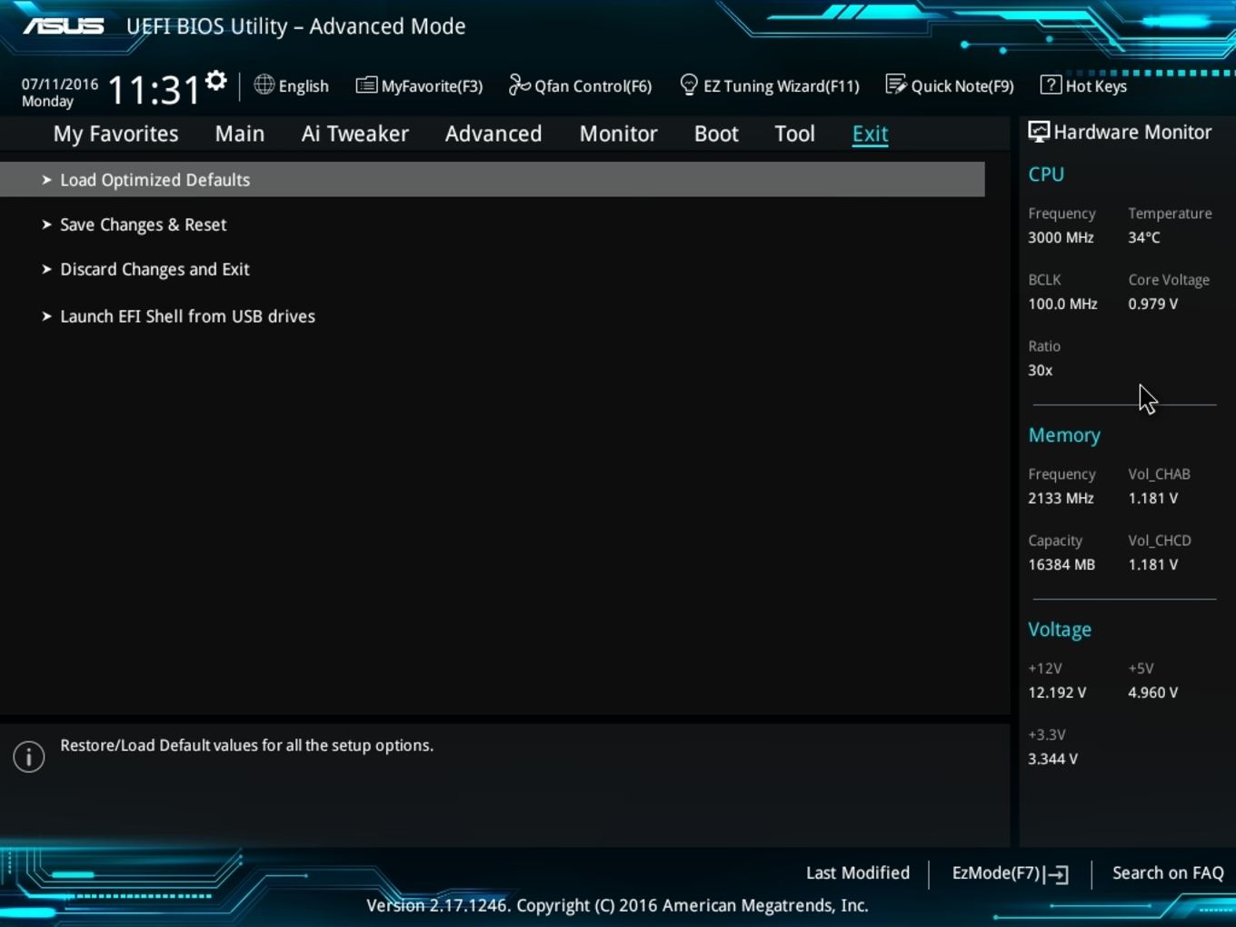Click the MyFavorite list icon

tap(366, 85)
